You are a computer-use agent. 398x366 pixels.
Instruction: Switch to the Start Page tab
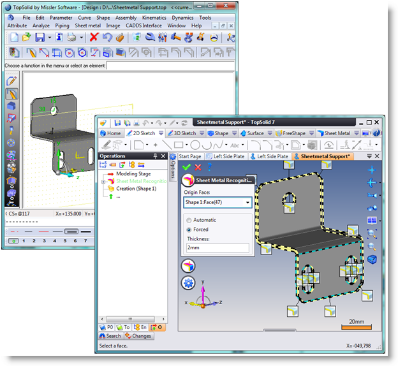point(190,156)
